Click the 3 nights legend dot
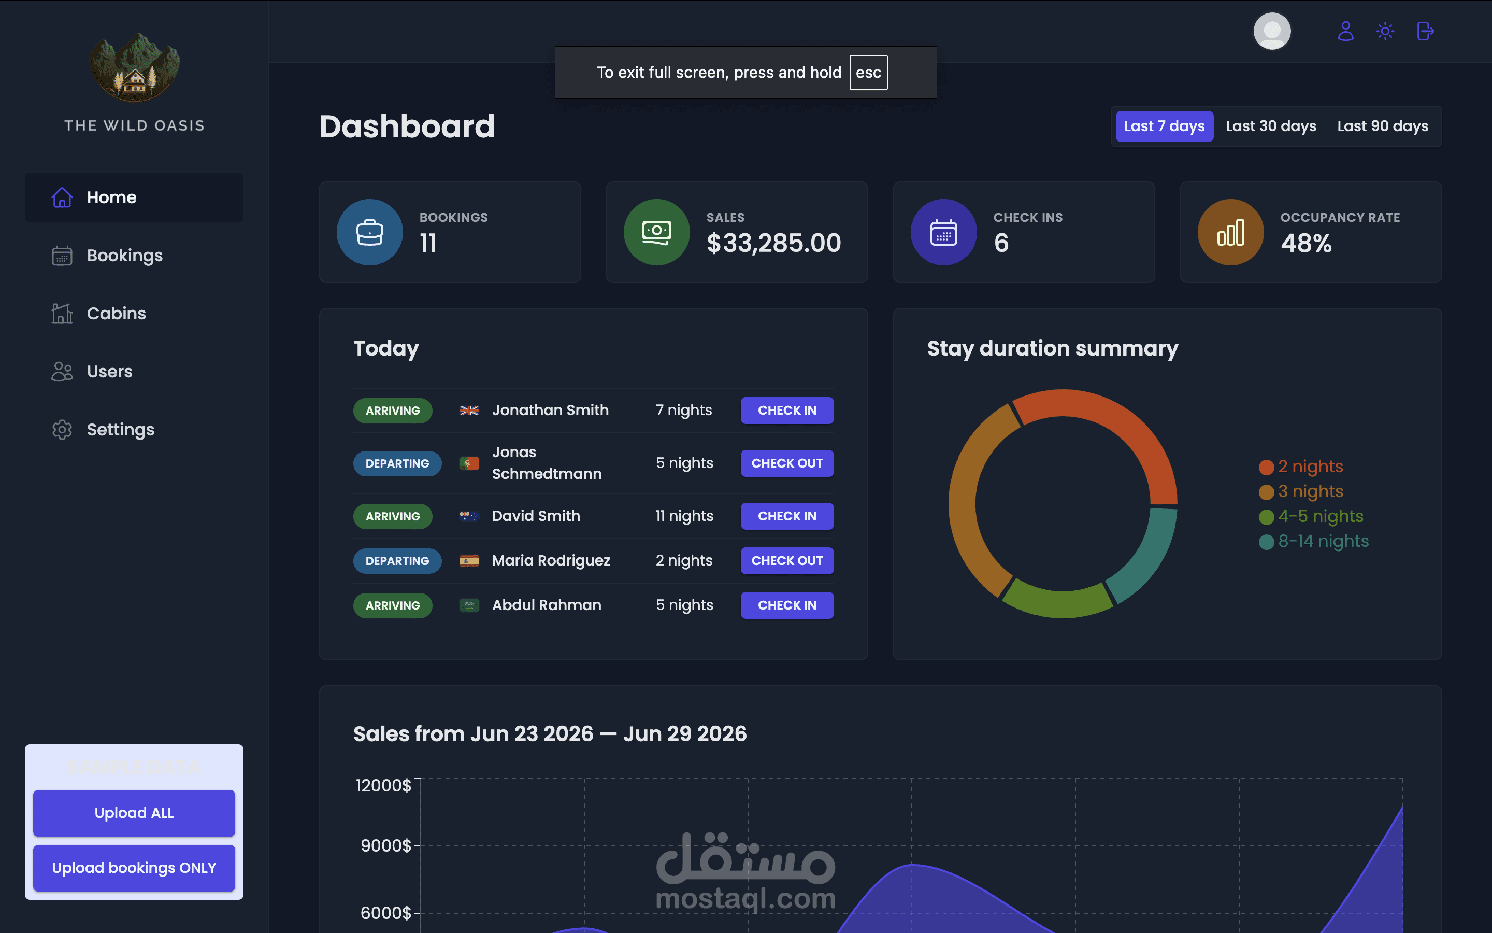 pyautogui.click(x=1266, y=492)
